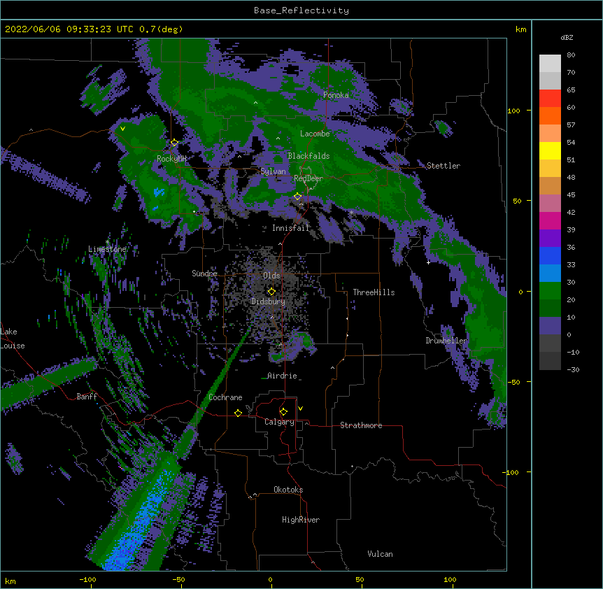Image resolution: width=603 pixels, height=589 pixels.
Task: Click the Ponoka label
Action: (336, 95)
